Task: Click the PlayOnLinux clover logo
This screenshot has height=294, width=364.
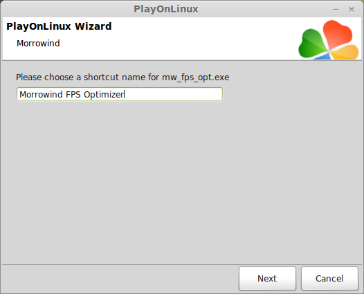Action: 329,39
